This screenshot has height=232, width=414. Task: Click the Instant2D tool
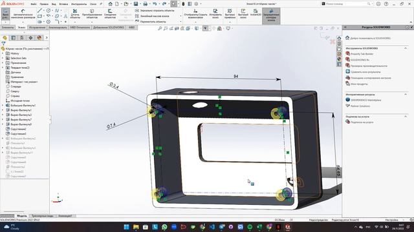click(x=256, y=13)
